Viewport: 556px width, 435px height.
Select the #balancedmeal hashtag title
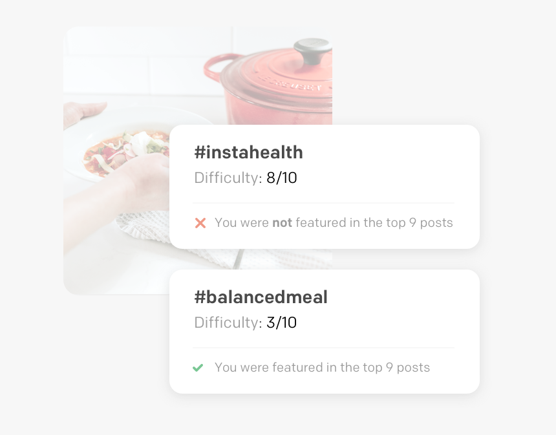[x=261, y=297]
